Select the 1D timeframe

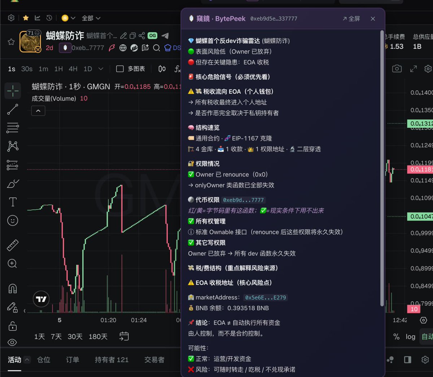(88, 69)
